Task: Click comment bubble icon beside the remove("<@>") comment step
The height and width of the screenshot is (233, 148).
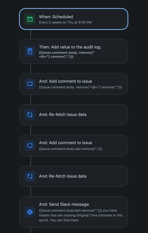Action: coord(30,84)
